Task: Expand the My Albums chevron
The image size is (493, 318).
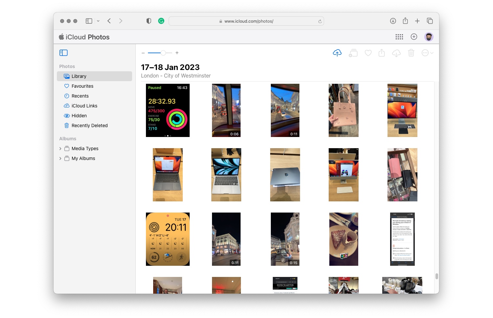Action: click(x=60, y=158)
